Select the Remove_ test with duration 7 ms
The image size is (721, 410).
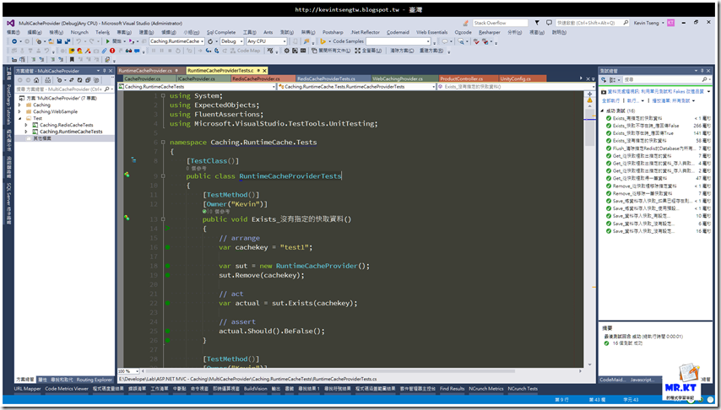659,193
